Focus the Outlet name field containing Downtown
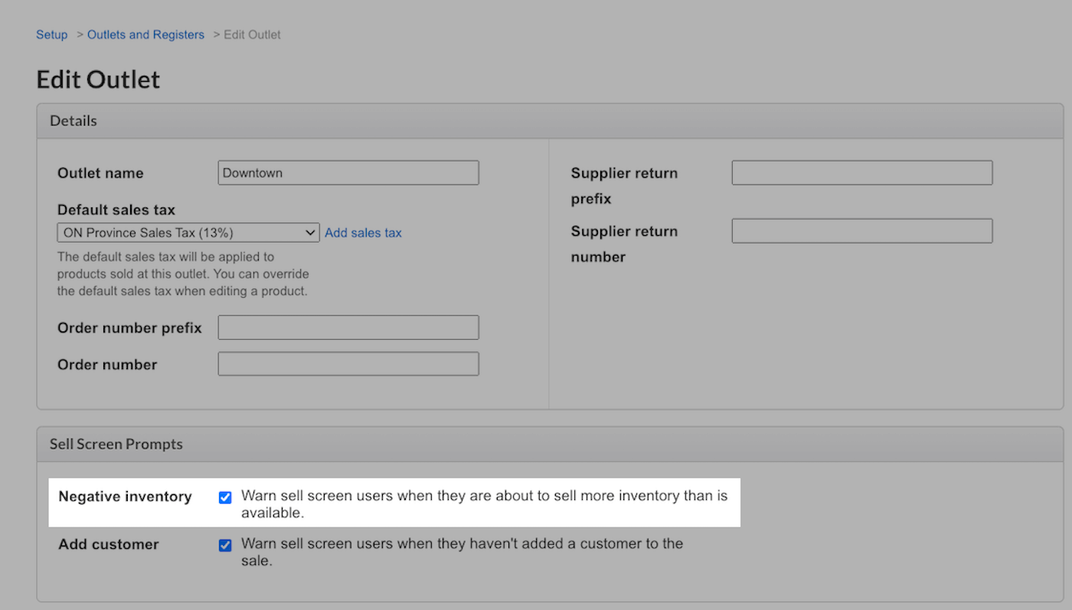The height and width of the screenshot is (610, 1072). (x=348, y=173)
